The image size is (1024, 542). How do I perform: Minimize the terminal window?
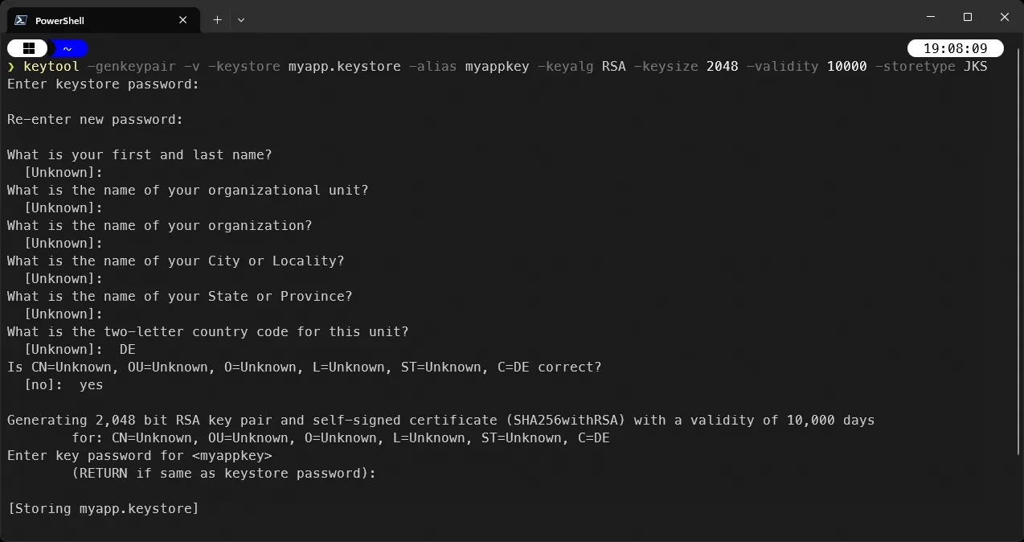[931, 17]
